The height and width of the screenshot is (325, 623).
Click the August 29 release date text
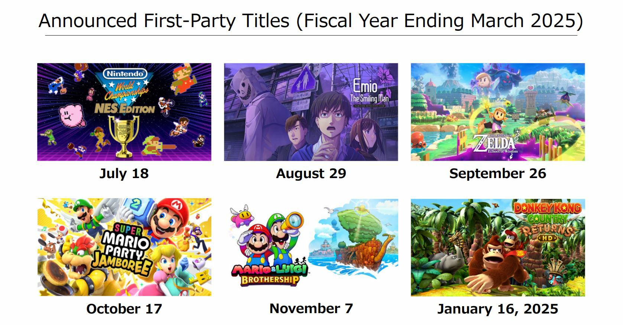(x=311, y=173)
